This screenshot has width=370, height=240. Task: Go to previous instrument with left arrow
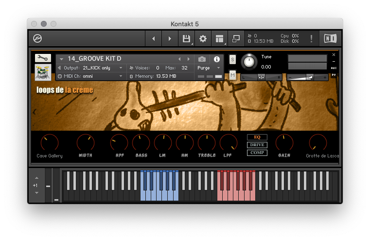point(153,38)
